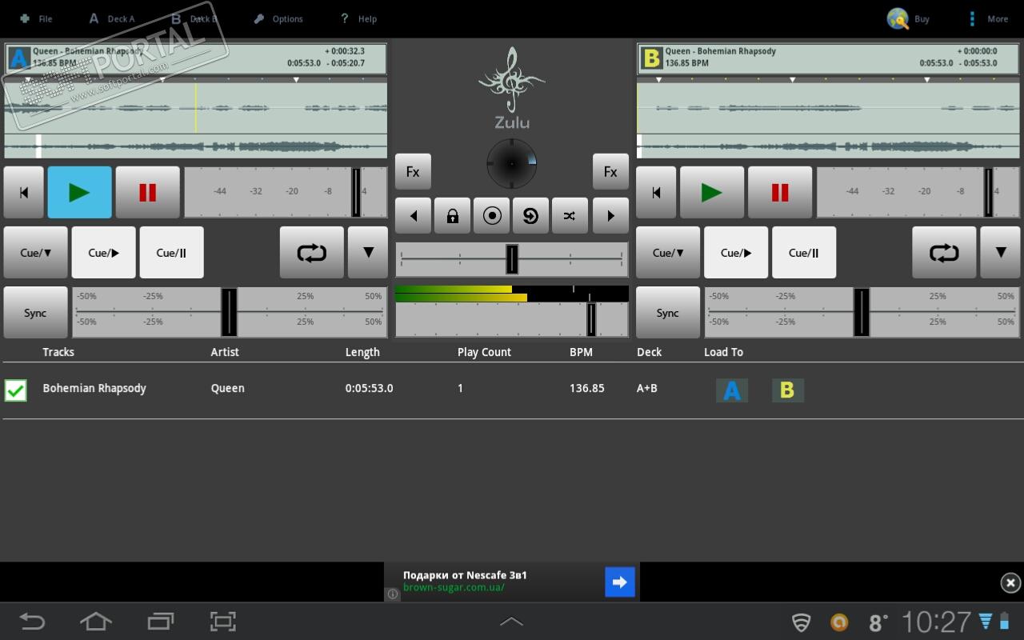The image size is (1024, 640).
Task: Toggle loop on Deck B
Action: pyautogui.click(x=944, y=253)
